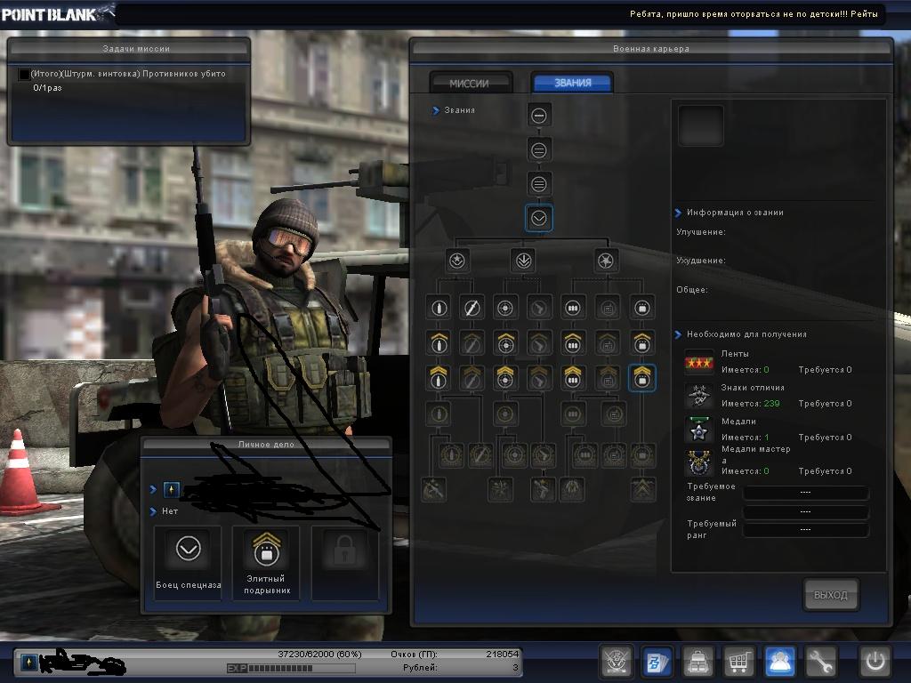Image resolution: width=911 pixels, height=683 pixels.
Task: Open inventory with the backpack icon
Action: click(697, 662)
